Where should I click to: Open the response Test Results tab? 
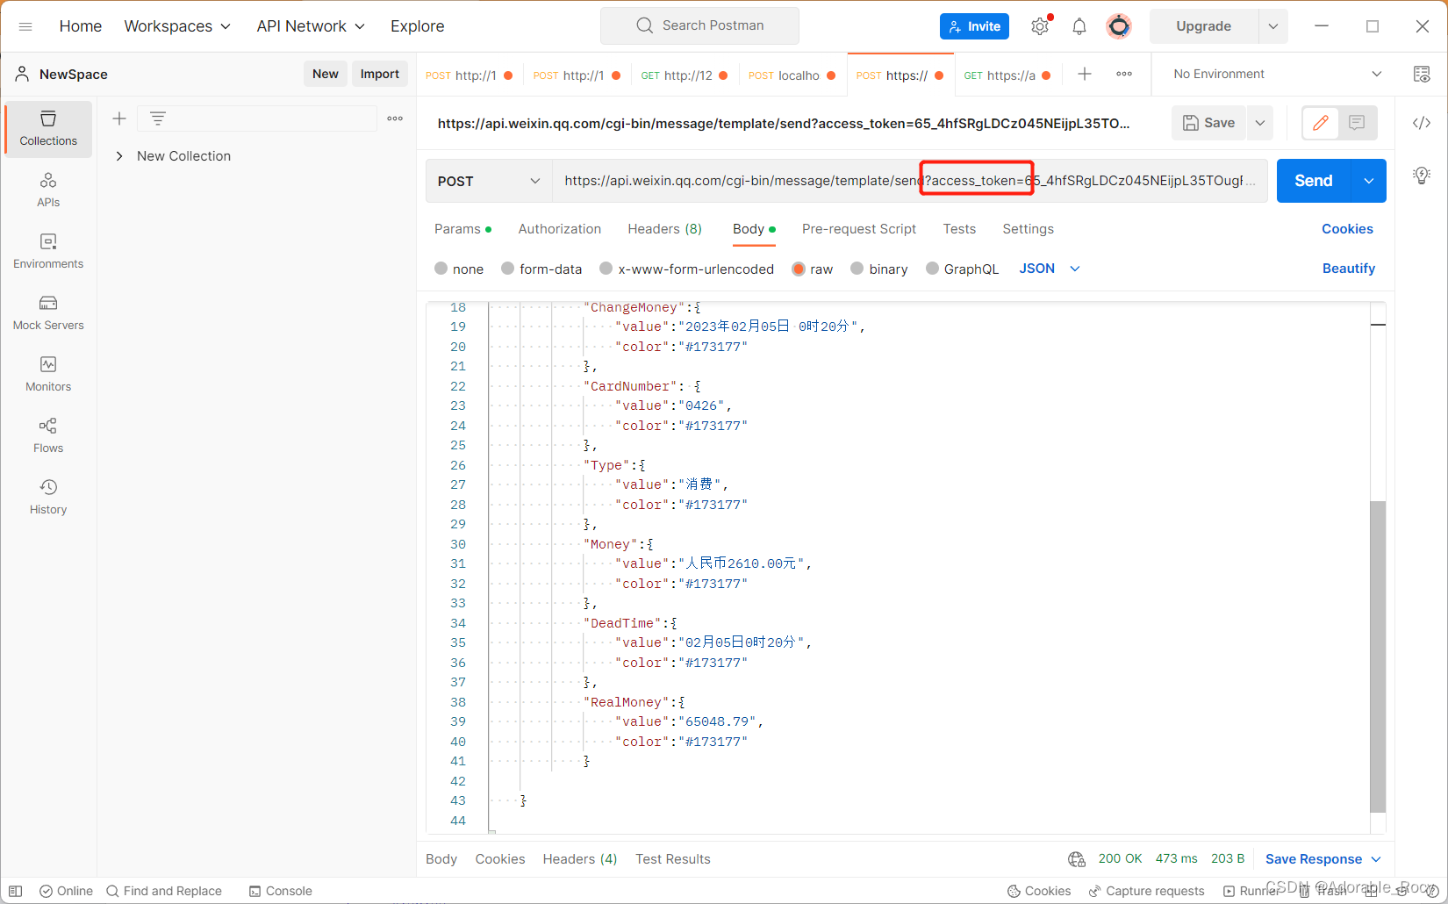[x=673, y=859]
